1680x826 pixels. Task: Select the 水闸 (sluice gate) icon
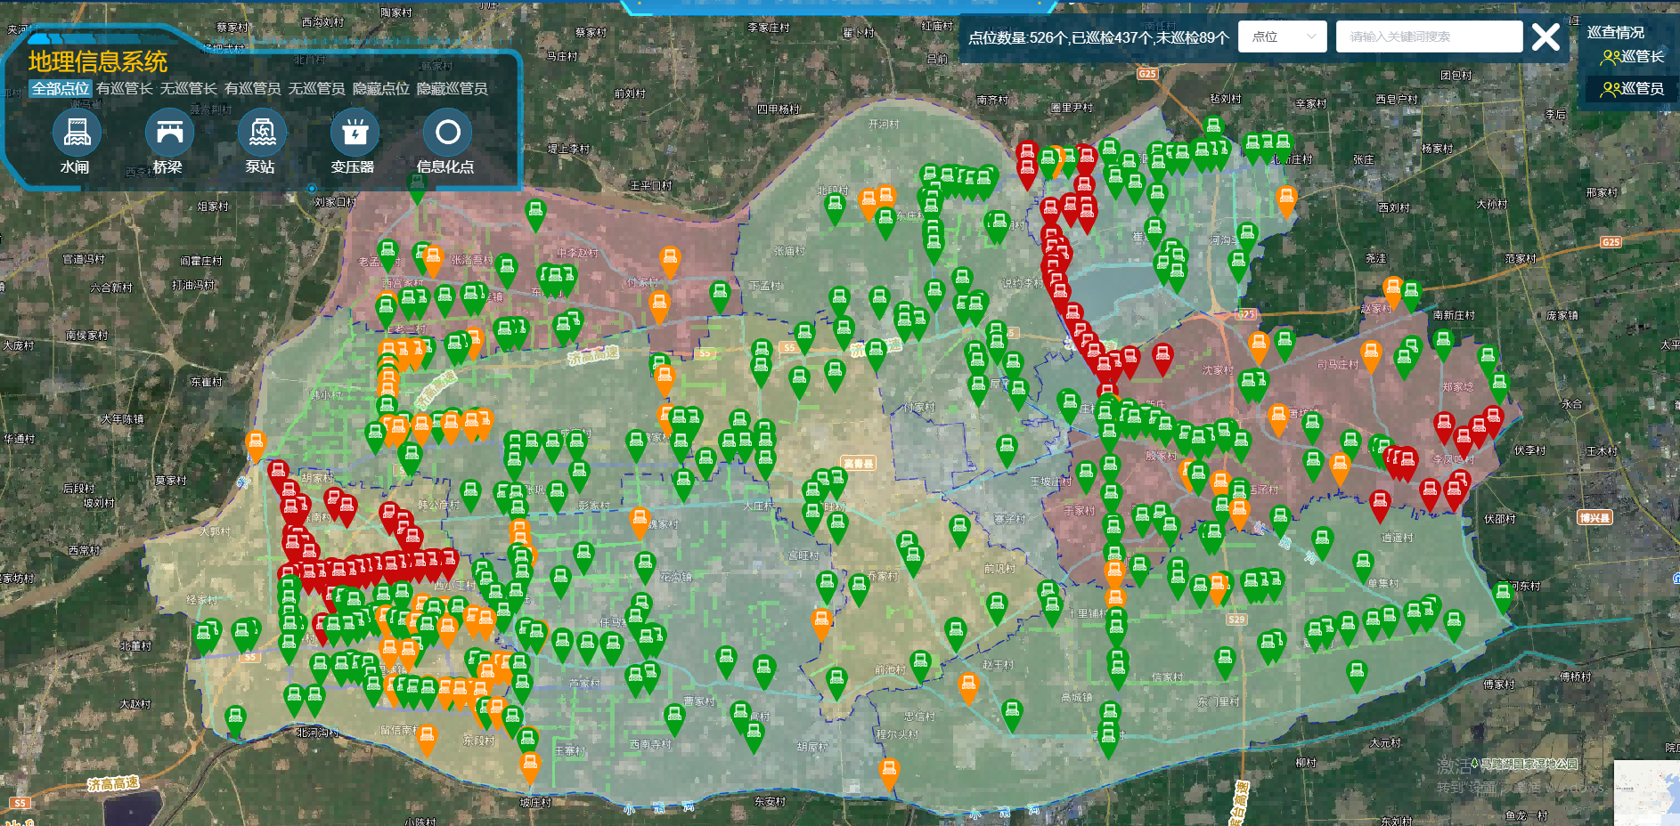(77, 134)
